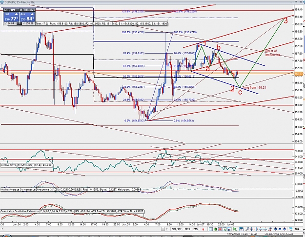
Task: Click the small icon beside the quote panel timer
Action: pos(21,10)
